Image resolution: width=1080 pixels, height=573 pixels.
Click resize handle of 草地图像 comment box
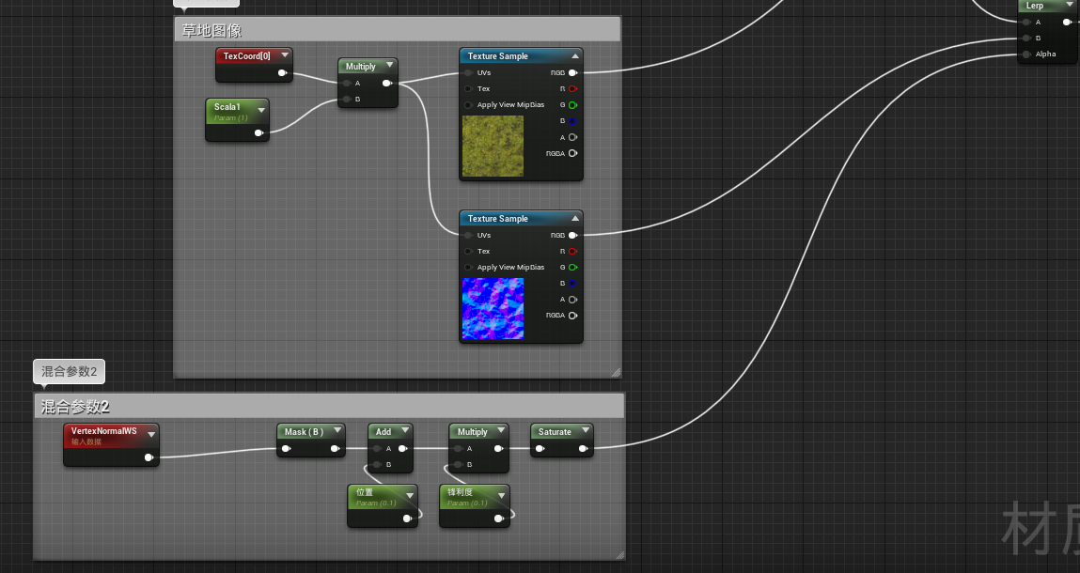tap(616, 373)
